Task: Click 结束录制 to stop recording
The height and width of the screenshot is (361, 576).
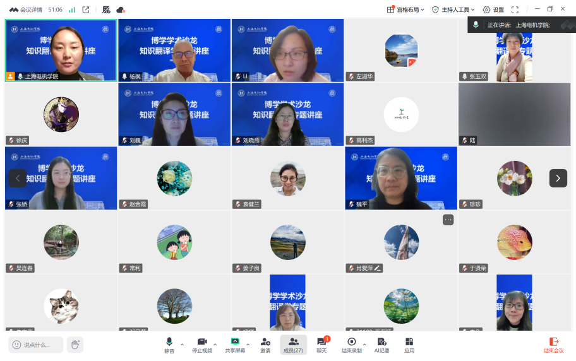Action: coord(352,345)
